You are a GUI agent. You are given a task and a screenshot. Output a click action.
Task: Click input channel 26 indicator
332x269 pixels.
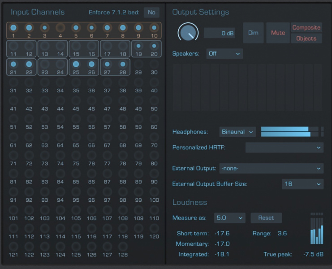tap(91, 64)
